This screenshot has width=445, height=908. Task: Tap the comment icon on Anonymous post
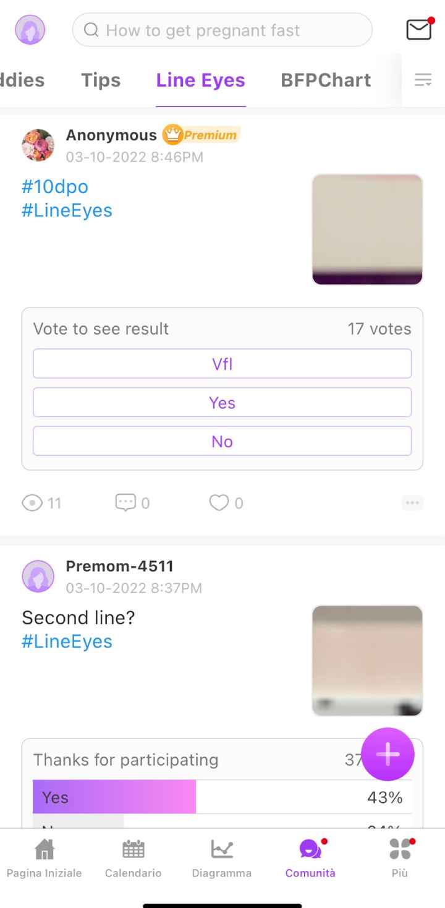pos(125,502)
